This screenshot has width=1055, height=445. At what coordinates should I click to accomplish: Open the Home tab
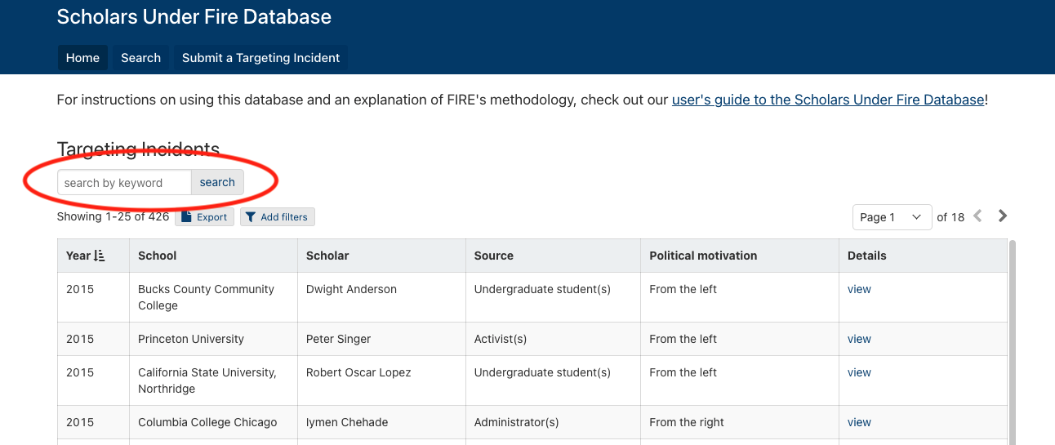[82, 58]
